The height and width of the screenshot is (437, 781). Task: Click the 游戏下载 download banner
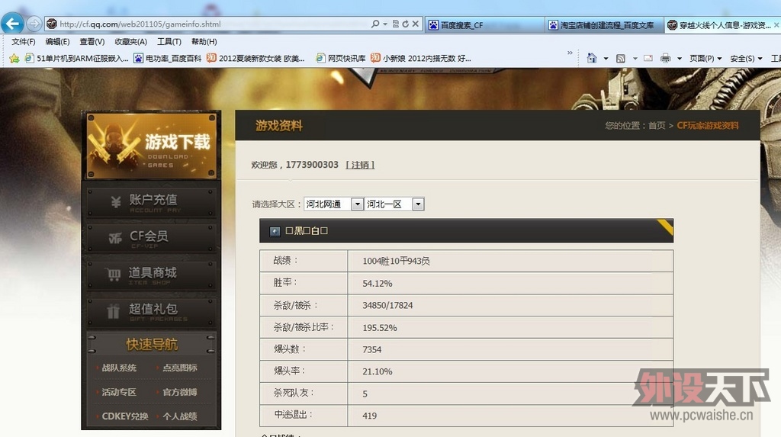pos(152,146)
